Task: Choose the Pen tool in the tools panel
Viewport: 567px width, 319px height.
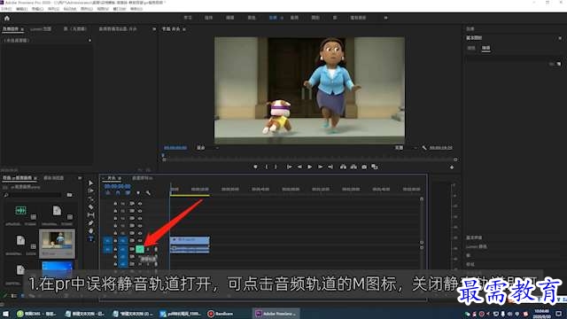Action: coord(90,222)
